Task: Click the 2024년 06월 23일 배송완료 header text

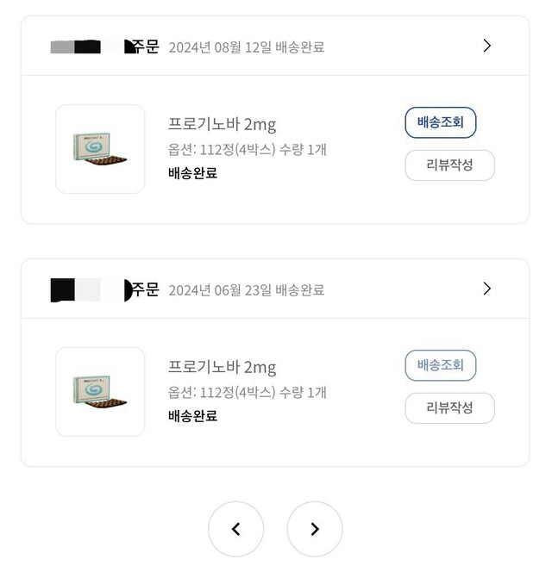Action: (x=246, y=290)
